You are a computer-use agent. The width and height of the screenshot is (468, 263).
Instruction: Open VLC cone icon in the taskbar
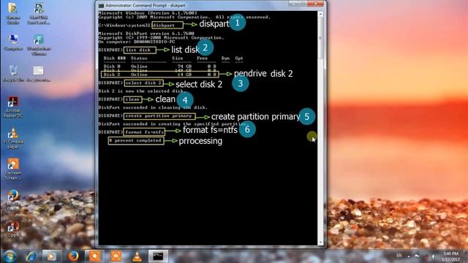[137, 256]
